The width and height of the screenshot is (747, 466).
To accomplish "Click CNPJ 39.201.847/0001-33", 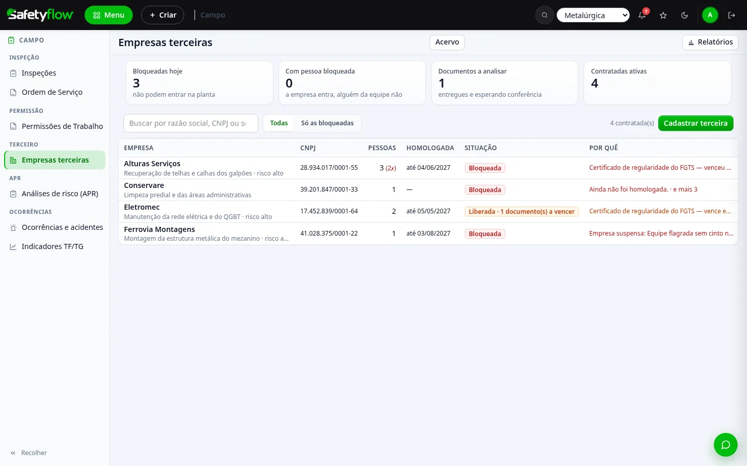I will pos(329,190).
